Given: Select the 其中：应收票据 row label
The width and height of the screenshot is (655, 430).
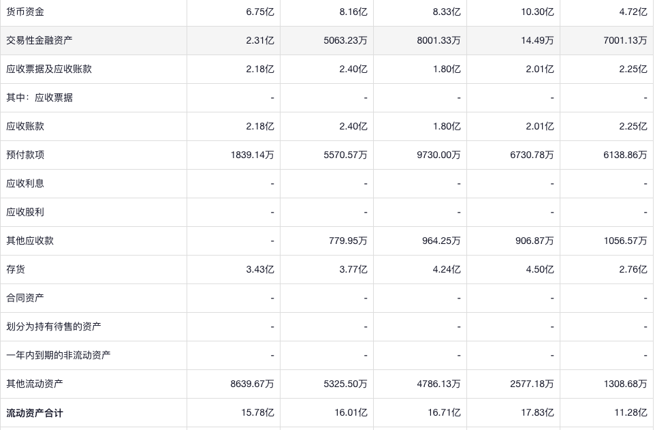Looking at the screenshot, I should pos(39,97).
